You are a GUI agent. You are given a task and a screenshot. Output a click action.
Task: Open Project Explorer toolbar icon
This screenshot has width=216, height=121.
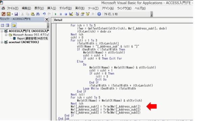[x=77, y=14]
